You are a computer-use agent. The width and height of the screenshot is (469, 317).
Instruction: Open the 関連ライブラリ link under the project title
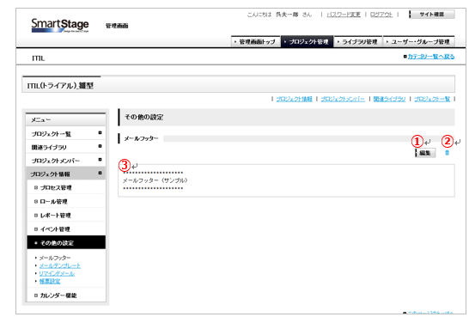(x=389, y=99)
